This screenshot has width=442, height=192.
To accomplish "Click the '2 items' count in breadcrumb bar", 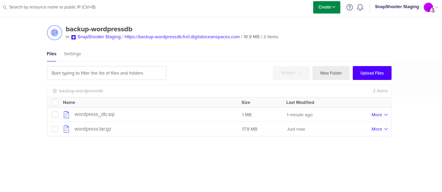I will pyautogui.click(x=380, y=91).
